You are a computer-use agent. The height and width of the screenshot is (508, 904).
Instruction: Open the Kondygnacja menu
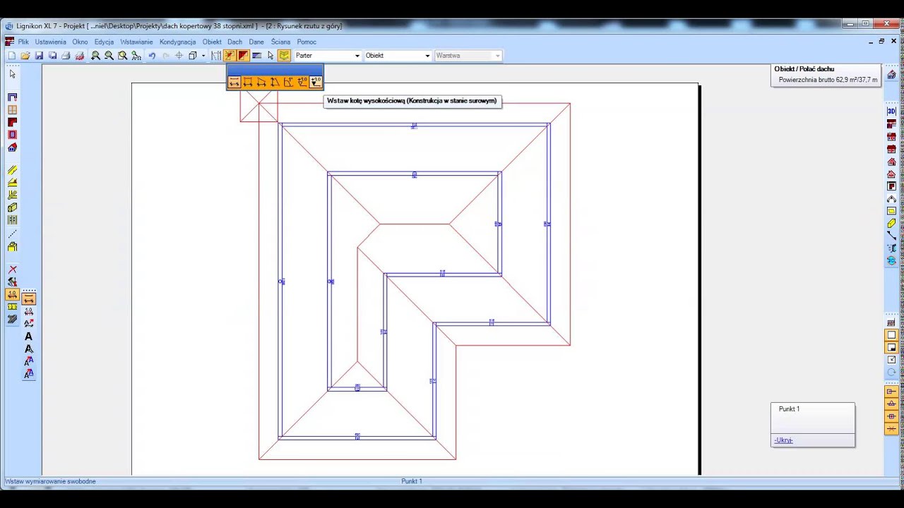(x=178, y=42)
